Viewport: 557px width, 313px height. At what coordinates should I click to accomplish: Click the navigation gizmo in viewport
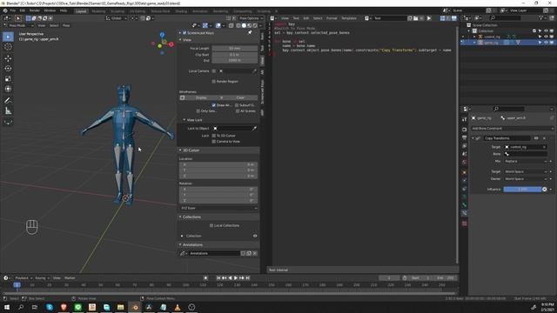click(x=162, y=44)
